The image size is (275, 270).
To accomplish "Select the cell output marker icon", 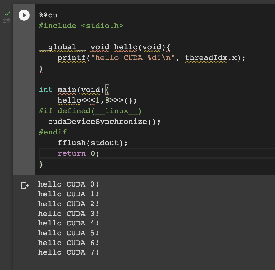I will coord(25,185).
